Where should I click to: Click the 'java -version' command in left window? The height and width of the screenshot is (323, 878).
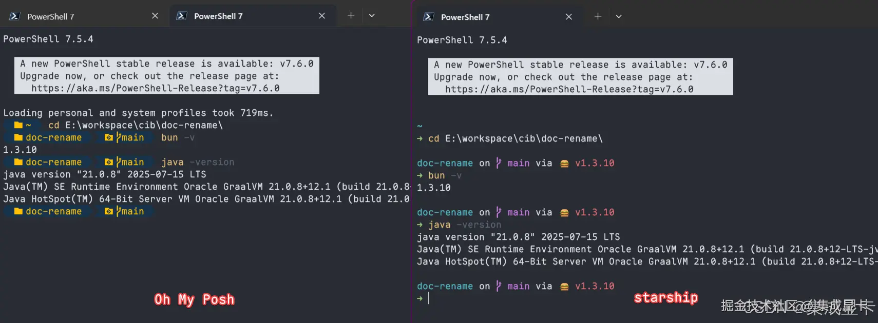click(198, 162)
